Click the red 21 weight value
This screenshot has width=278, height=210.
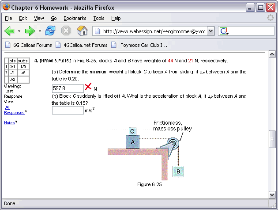(191, 61)
